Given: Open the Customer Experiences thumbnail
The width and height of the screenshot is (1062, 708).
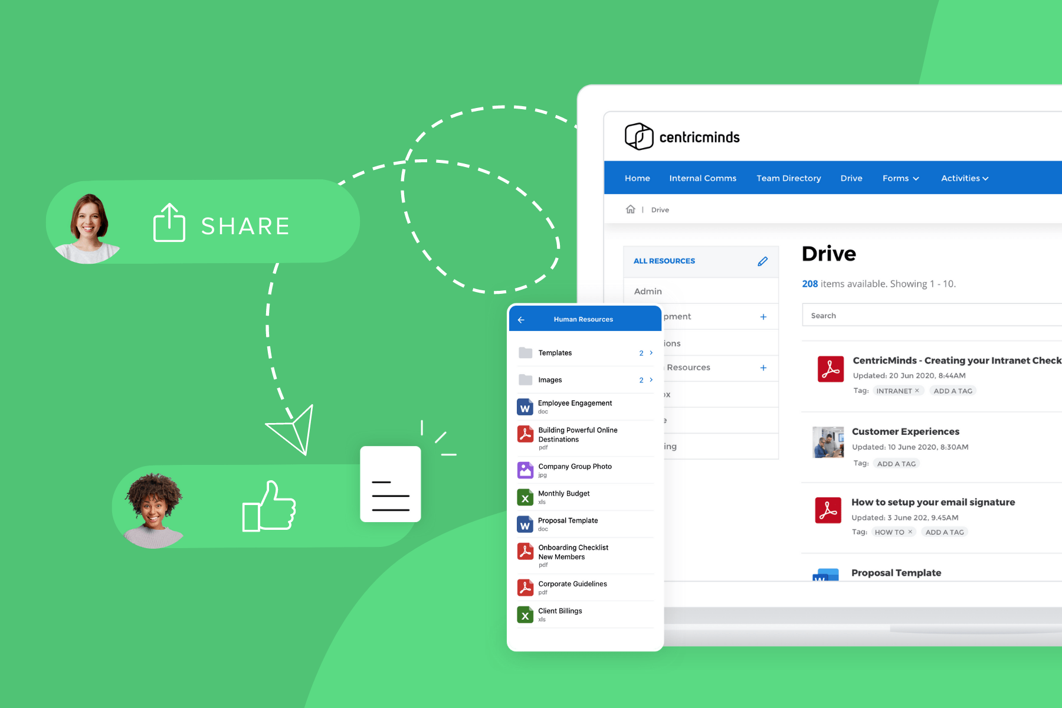Looking at the screenshot, I should tap(828, 442).
